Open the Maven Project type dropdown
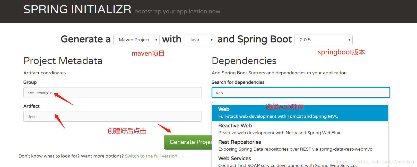The image size is (417, 167). [136, 40]
